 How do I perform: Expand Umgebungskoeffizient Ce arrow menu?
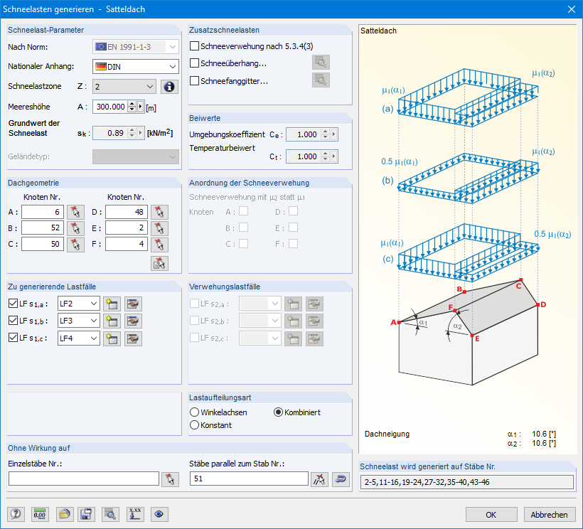click(333, 134)
